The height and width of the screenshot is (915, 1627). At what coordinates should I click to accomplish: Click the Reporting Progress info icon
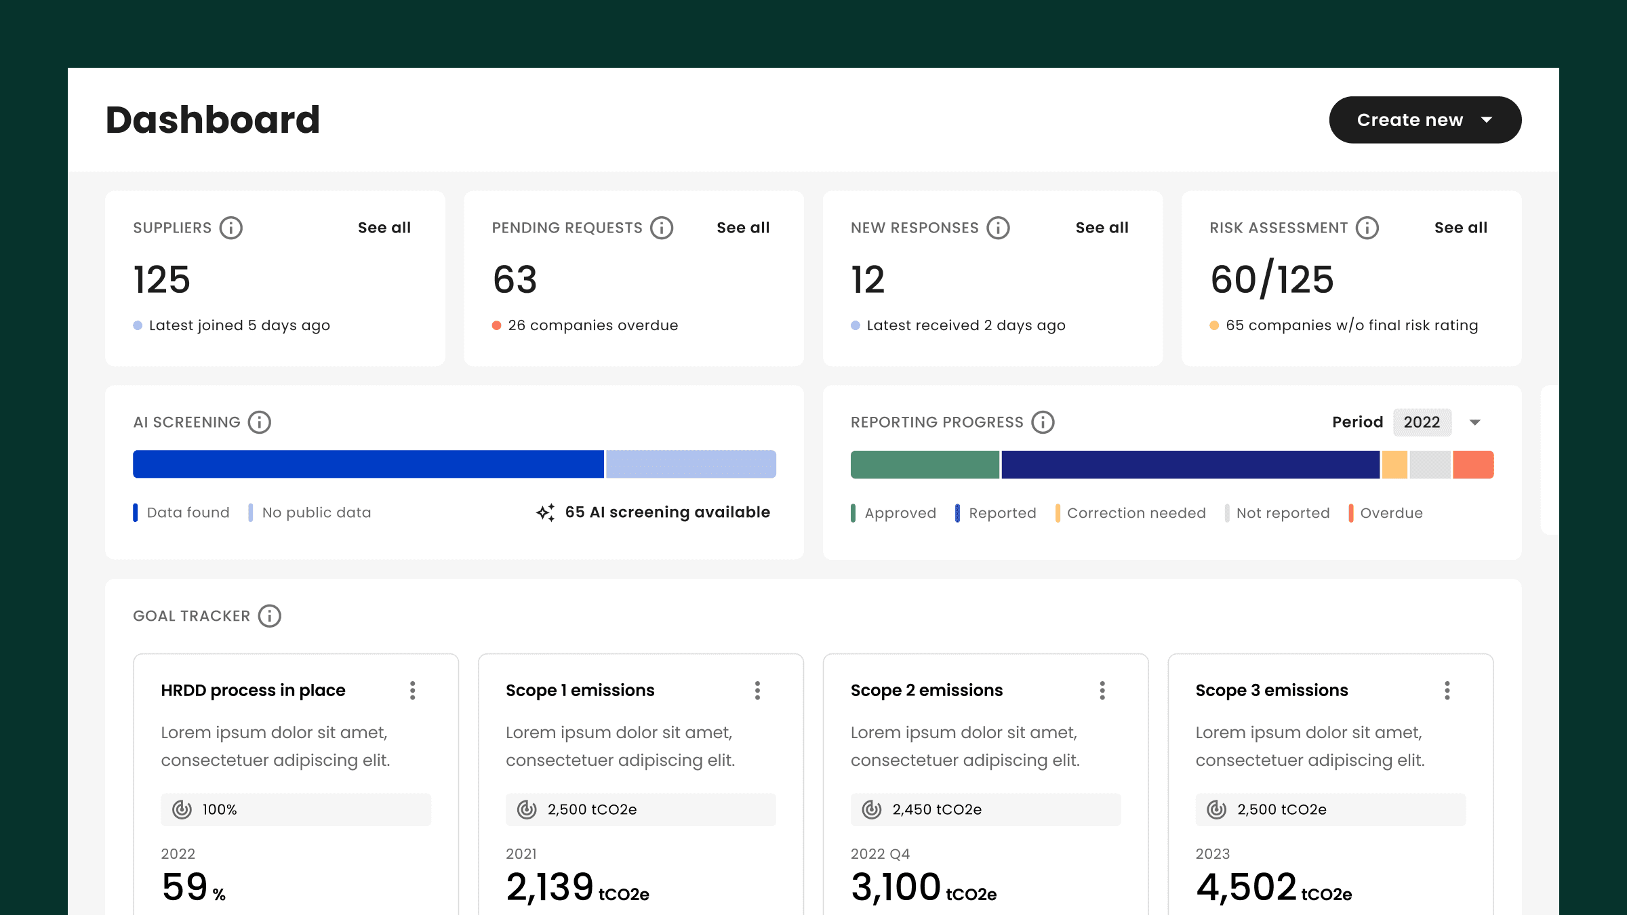click(x=1043, y=422)
